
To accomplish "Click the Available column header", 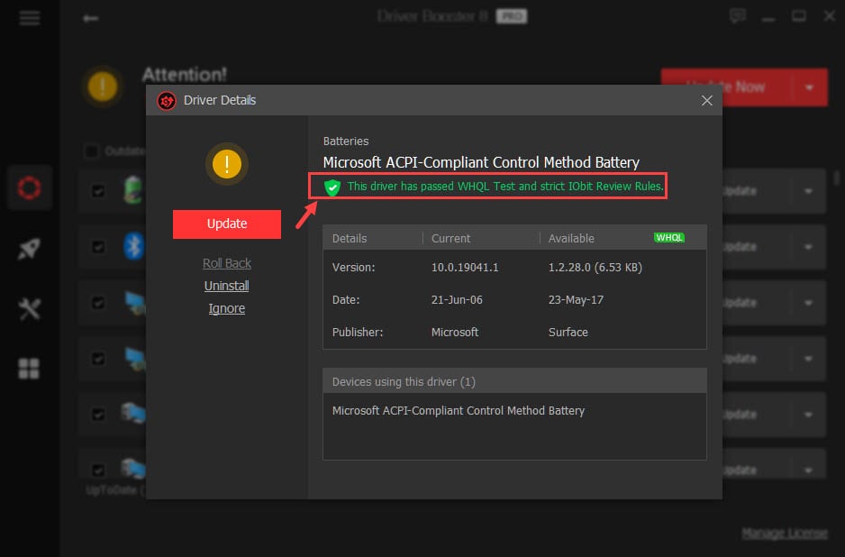I will tap(571, 238).
